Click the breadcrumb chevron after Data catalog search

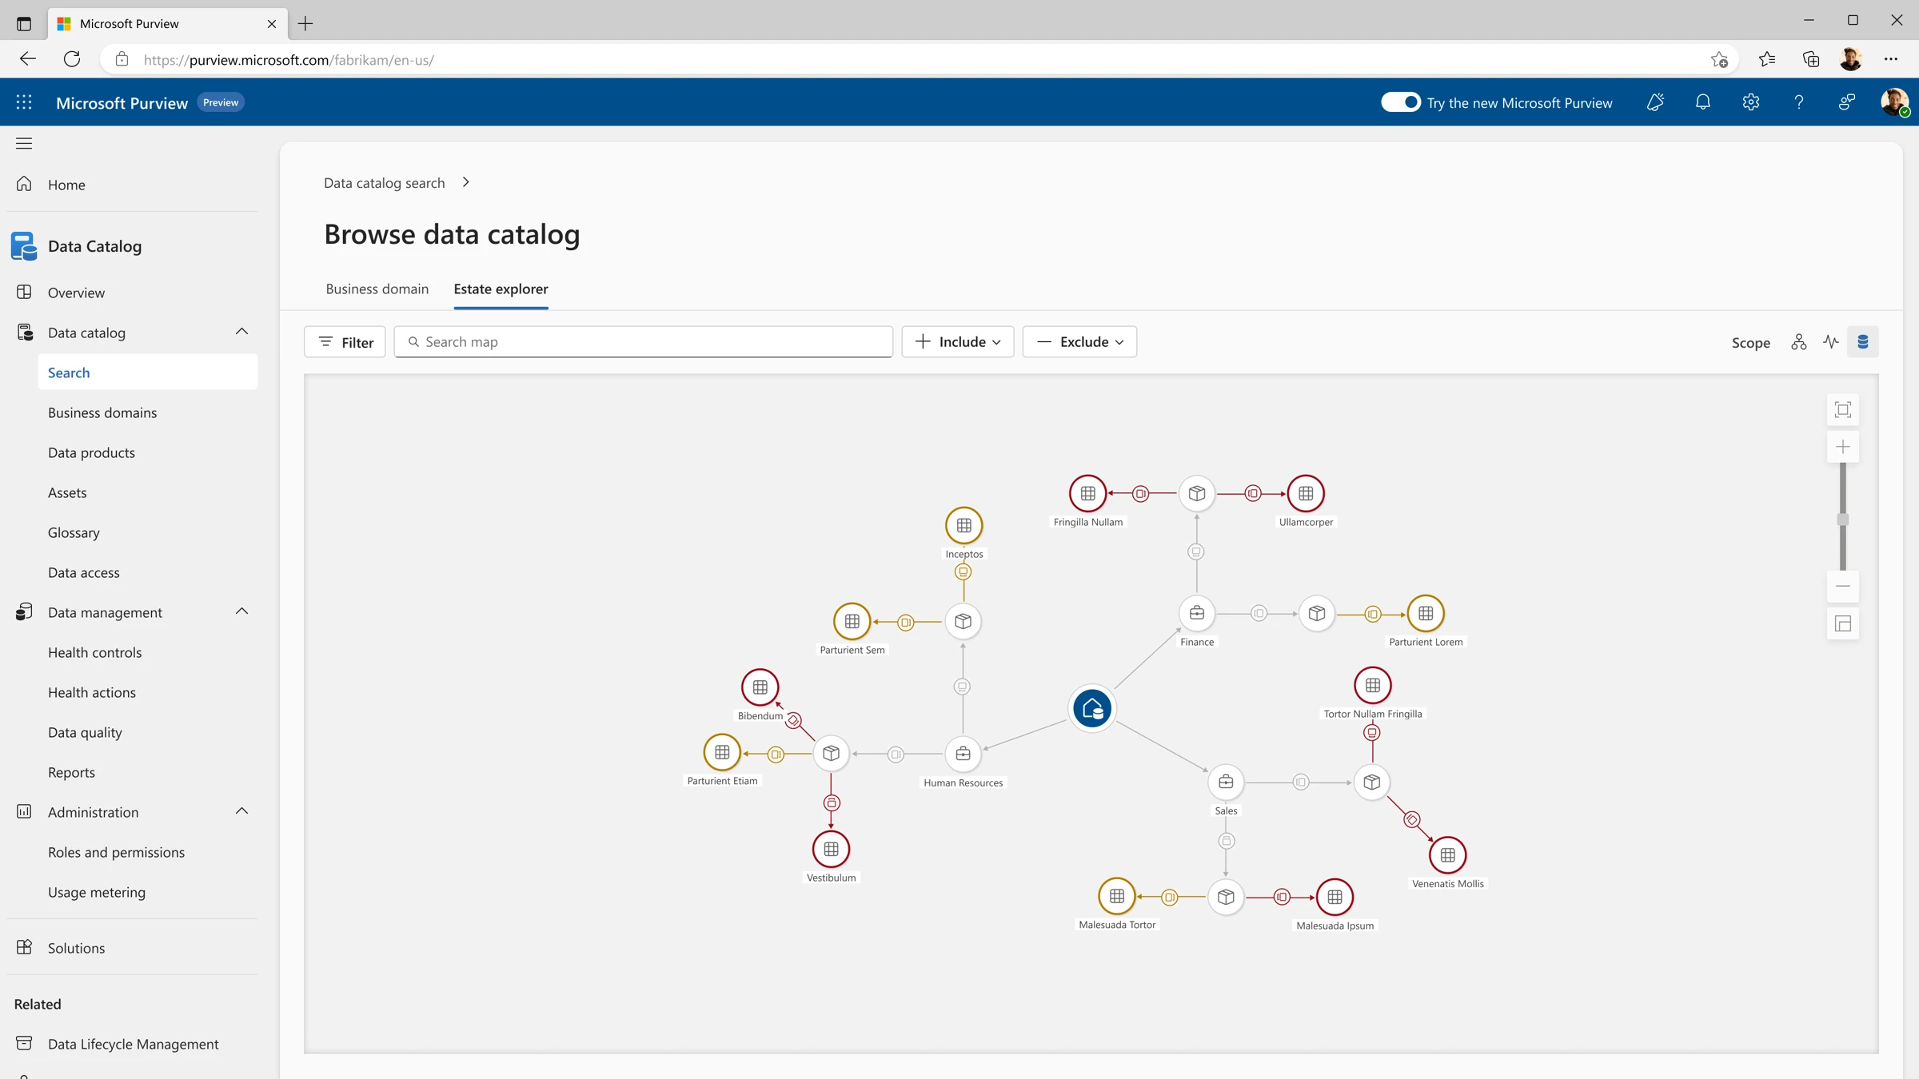click(465, 183)
